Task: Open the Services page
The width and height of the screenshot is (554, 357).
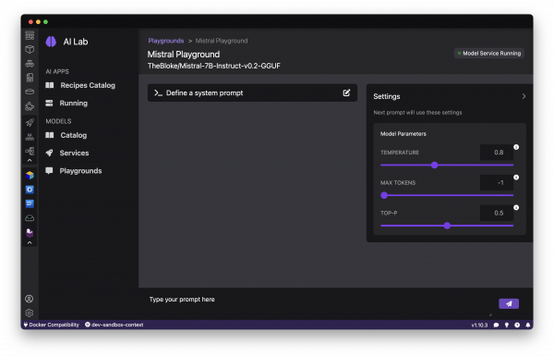Action: click(x=67, y=153)
